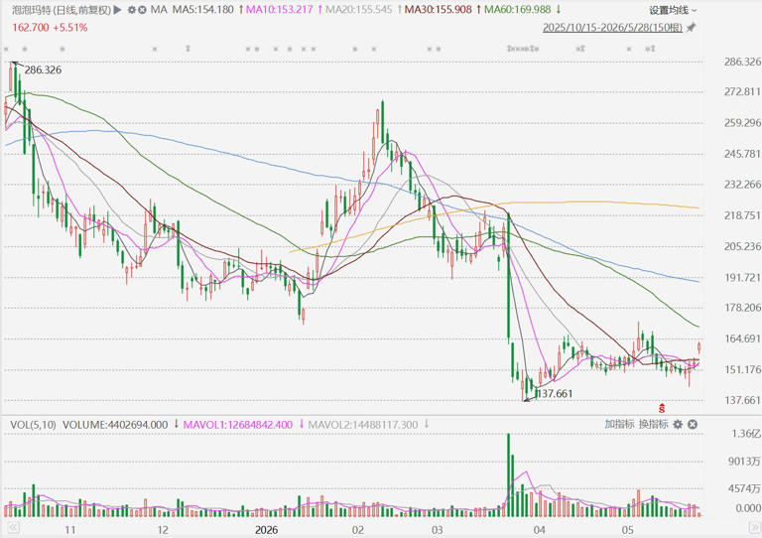Click the red S marker on chart
Image resolution: width=762 pixels, height=538 pixels.
662,408
